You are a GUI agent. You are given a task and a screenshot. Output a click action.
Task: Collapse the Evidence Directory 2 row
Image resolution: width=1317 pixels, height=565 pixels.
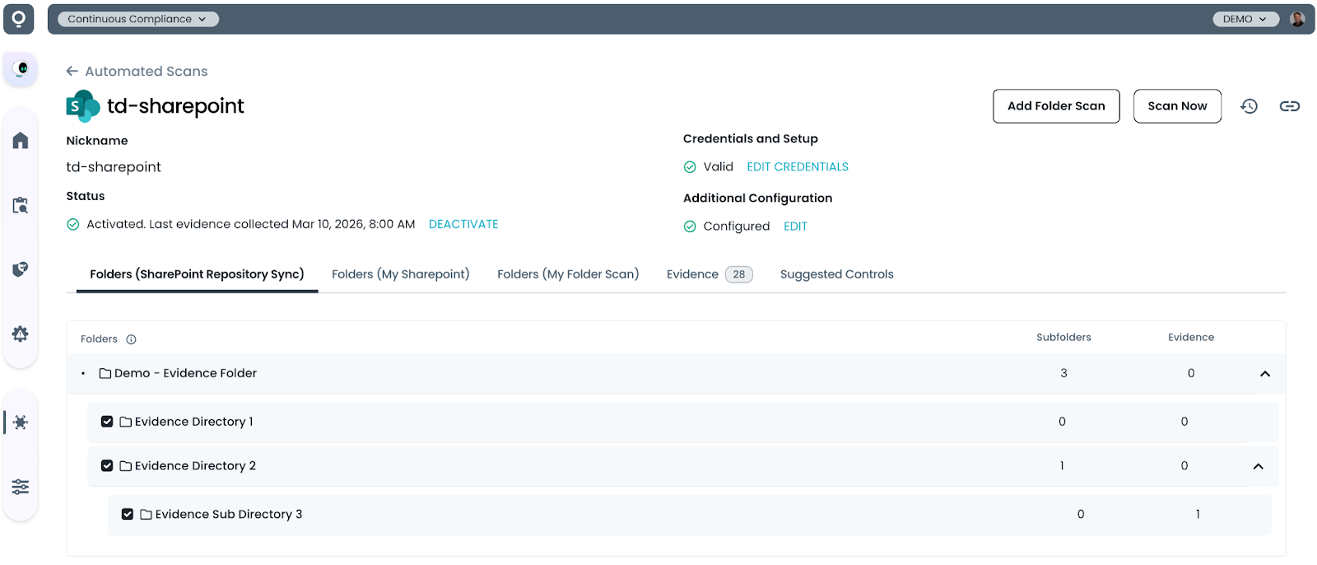1258,466
